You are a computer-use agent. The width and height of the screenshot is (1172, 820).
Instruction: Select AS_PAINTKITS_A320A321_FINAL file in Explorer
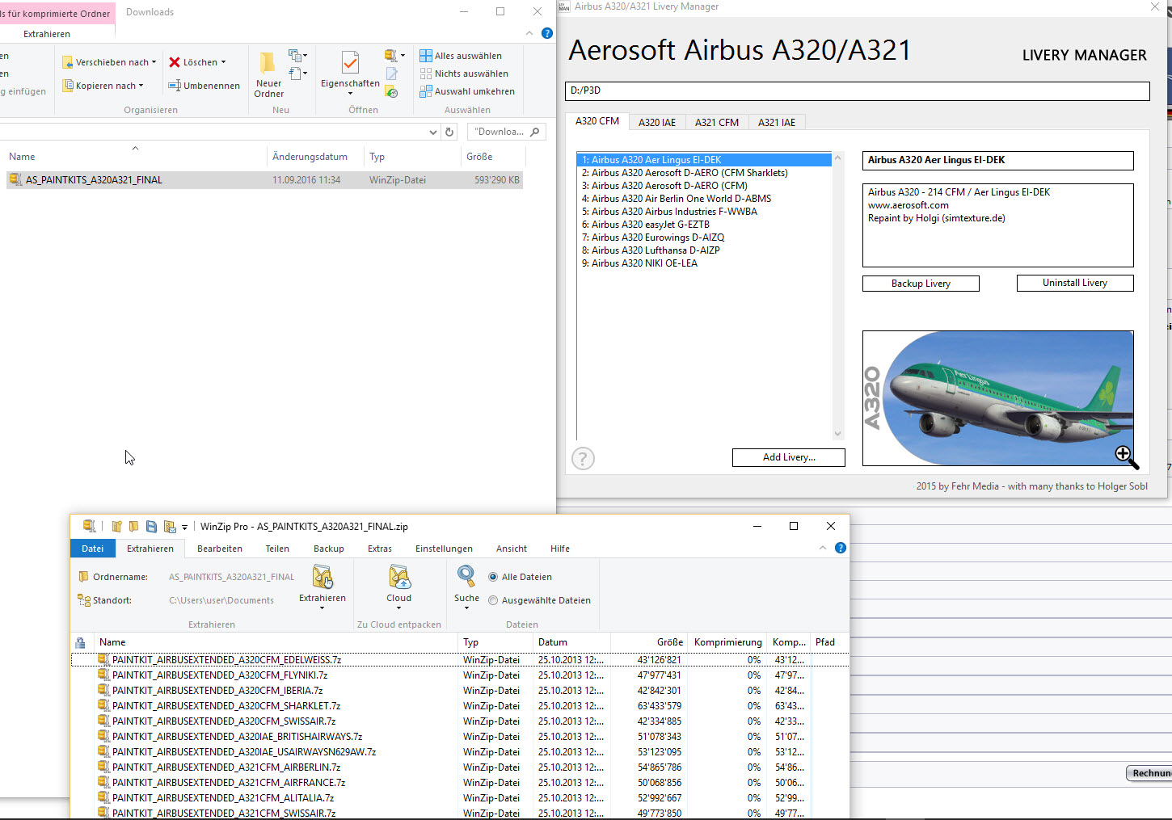264,180
